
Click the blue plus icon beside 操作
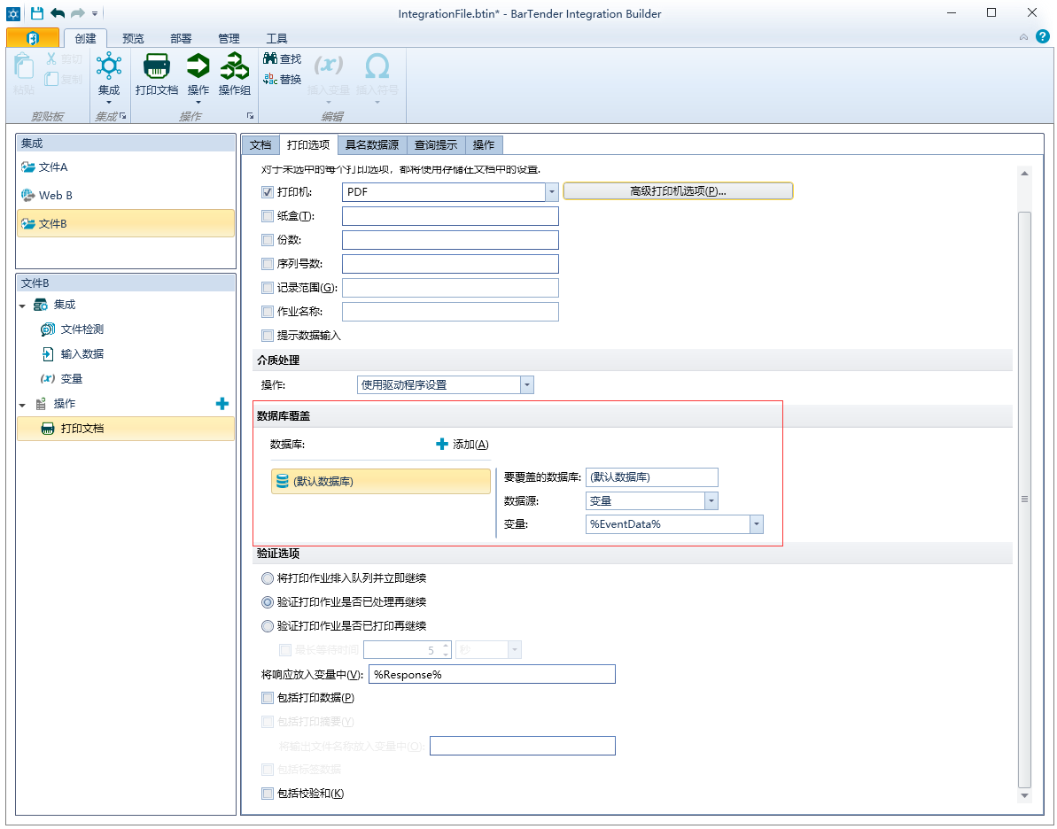(222, 404)
